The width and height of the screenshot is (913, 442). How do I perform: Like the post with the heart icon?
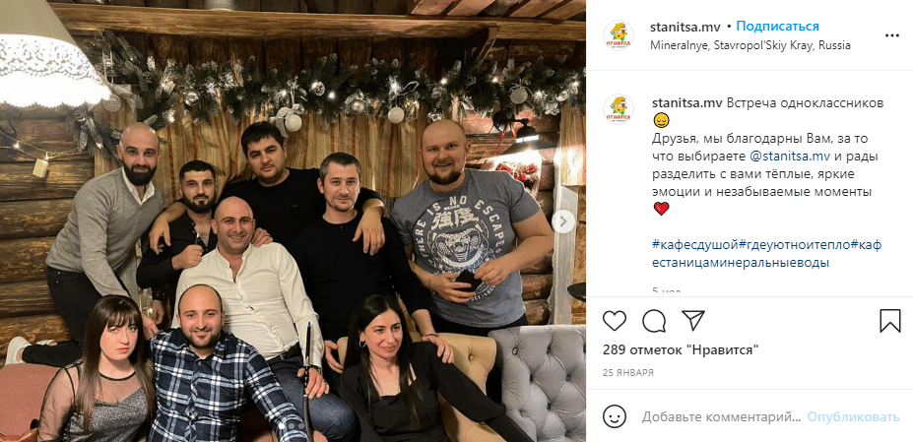(615, 321)
